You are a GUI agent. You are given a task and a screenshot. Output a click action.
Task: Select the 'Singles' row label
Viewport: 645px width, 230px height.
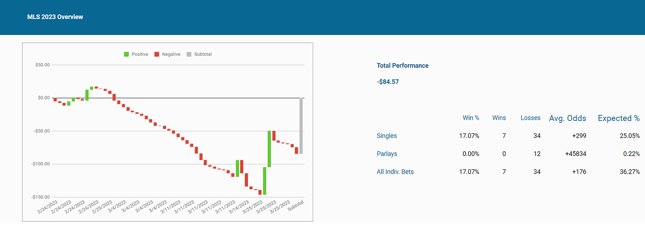(387, 136)
